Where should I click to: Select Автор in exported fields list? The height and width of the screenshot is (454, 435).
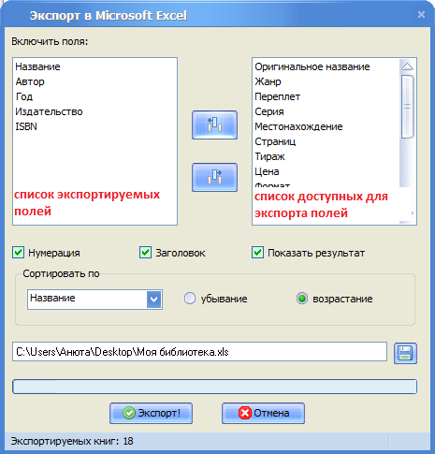(30, 81)
